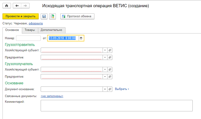Expand consignee Хозяйствующий субъект dropdown

[x=105, y=69]
